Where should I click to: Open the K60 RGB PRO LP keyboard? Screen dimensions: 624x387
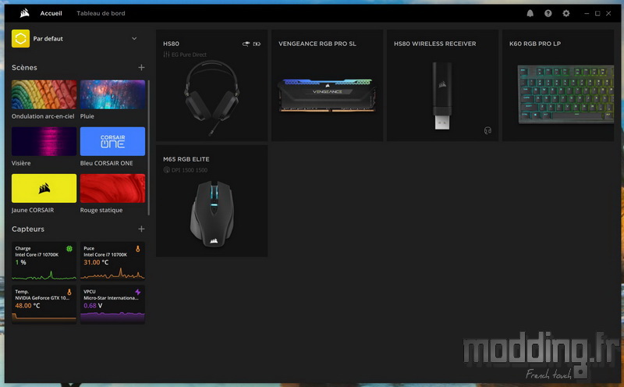click(x=558, y=85)
